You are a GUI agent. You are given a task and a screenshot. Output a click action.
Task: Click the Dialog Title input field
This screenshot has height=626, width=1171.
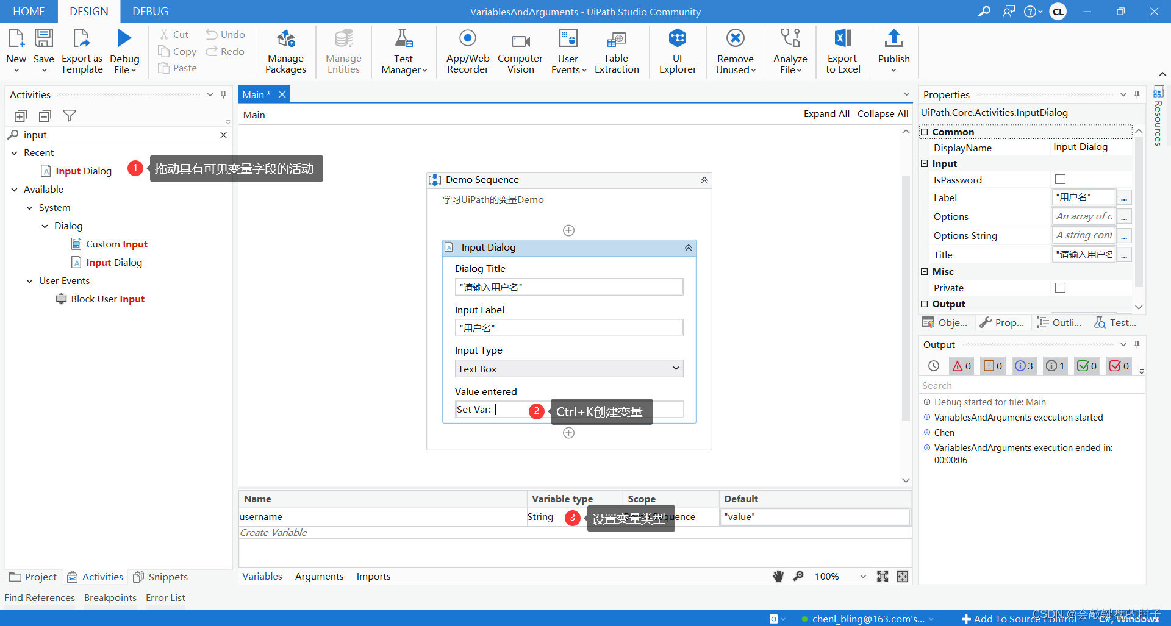[569, 287]
